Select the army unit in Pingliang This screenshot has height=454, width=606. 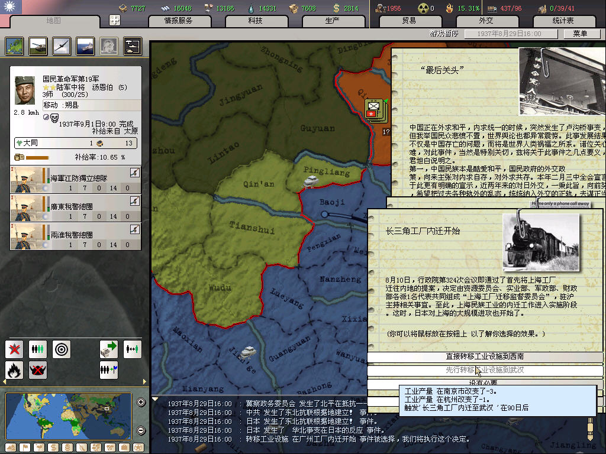click(x=311, y=181)
